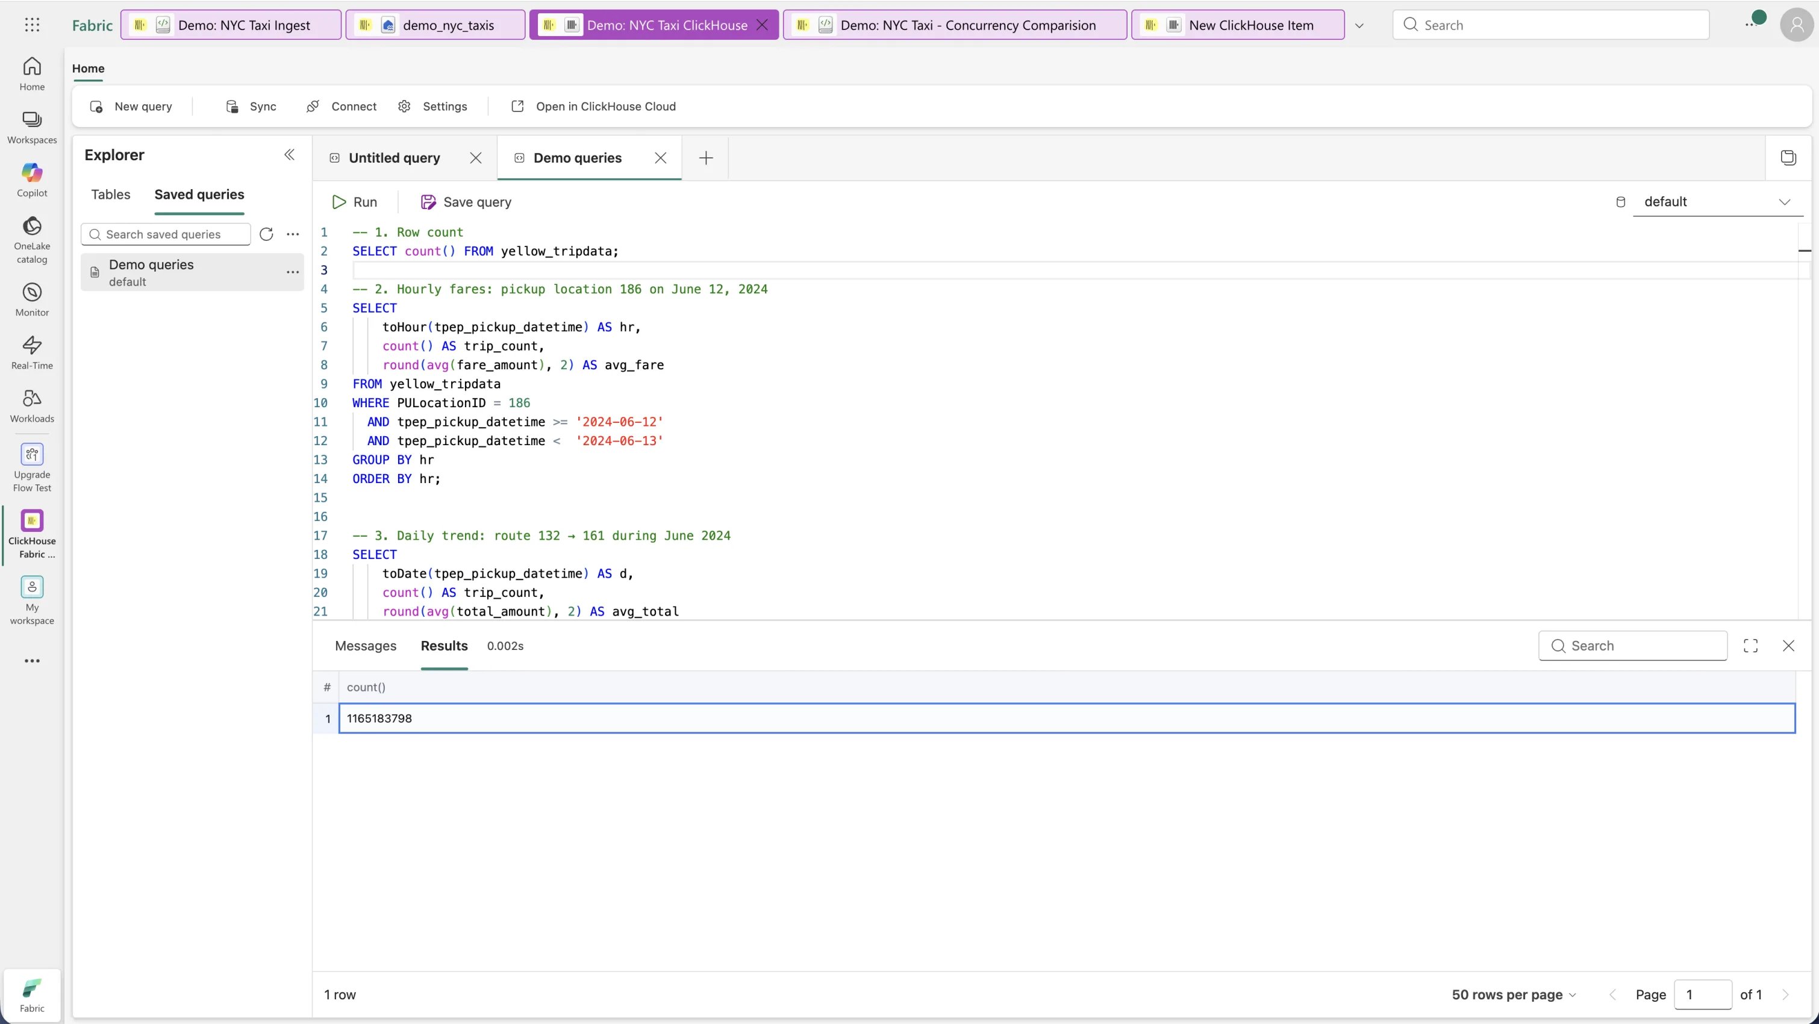
Task: Open Demo queries item ellipsis menu
Action: [x=292, y=272]
